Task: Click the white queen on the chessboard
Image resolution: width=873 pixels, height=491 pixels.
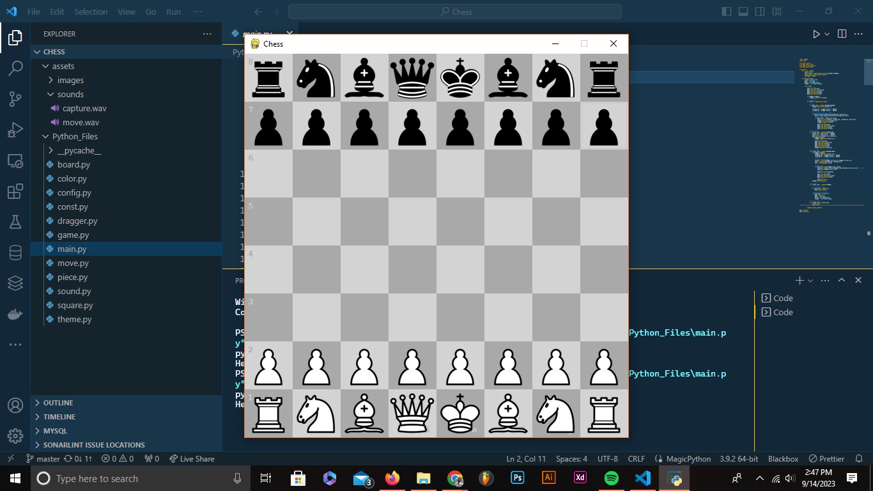Action: pyautogui.click(x=412, y=413)
